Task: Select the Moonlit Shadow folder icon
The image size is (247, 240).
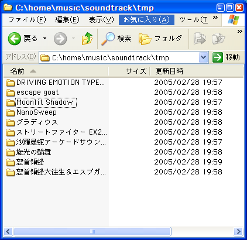Action: pyautogui.click(x=11, y=102)
